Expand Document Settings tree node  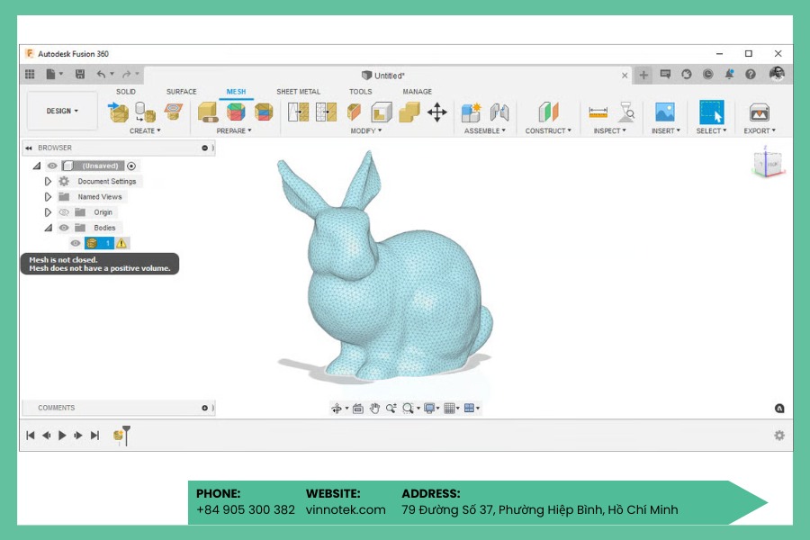(x=48, y=182)
